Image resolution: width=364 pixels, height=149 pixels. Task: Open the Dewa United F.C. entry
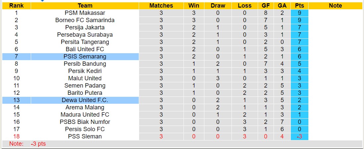pyautogui.click(x=85, y=100)
